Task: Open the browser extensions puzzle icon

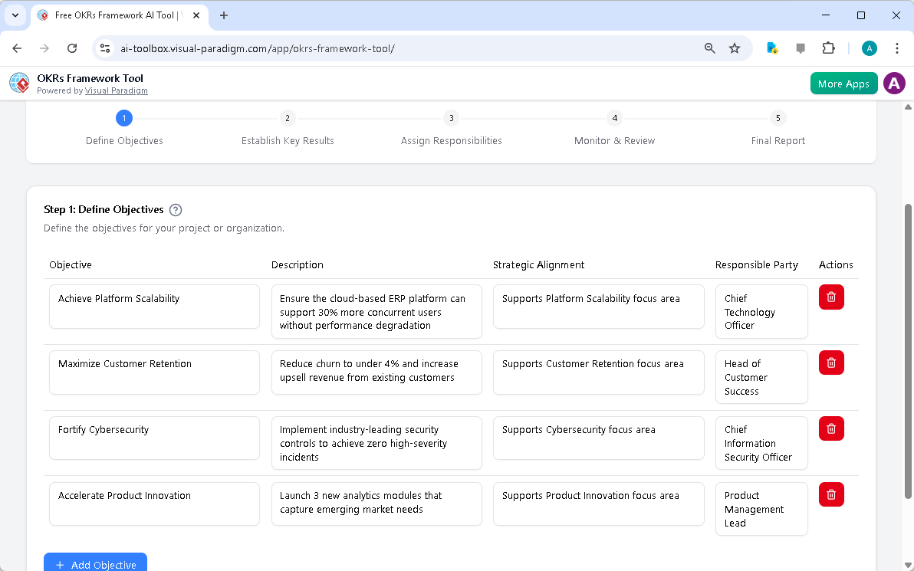Action: coord(829,48)
